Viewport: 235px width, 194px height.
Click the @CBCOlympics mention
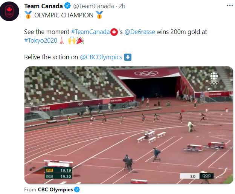coord(101,57)
